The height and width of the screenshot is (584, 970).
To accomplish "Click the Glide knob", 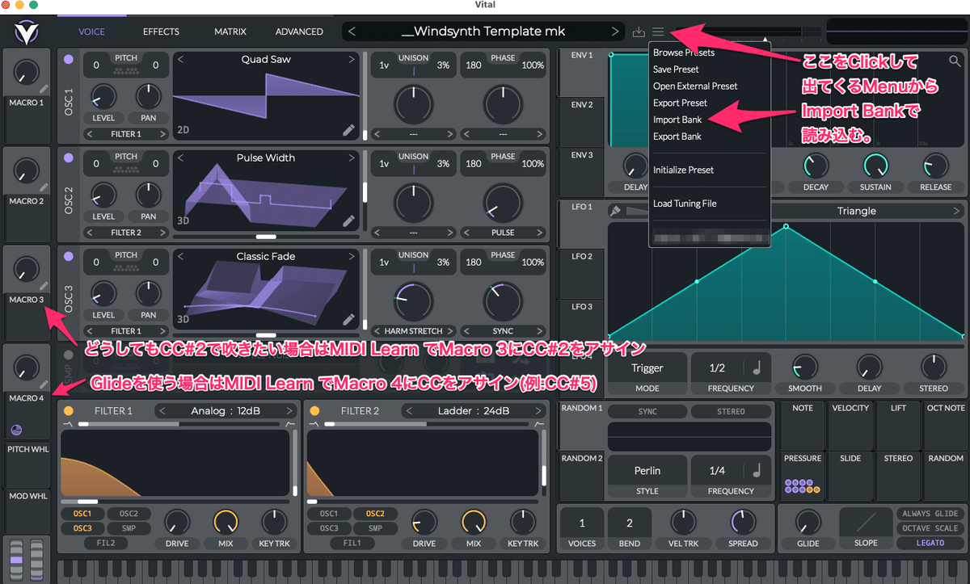I will coord(808,523).
